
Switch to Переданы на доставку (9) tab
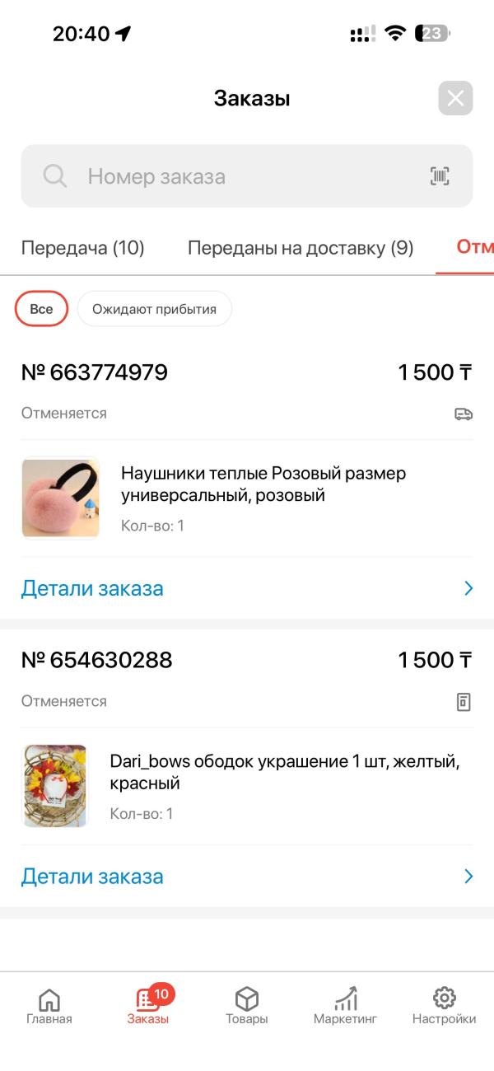coord(301,248)
